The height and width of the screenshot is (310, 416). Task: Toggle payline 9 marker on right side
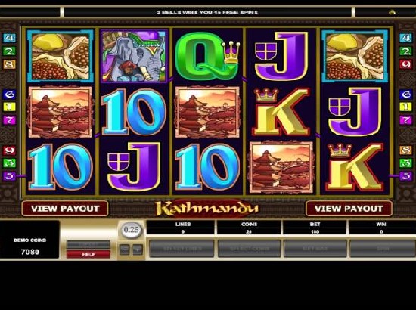[405, 64]
